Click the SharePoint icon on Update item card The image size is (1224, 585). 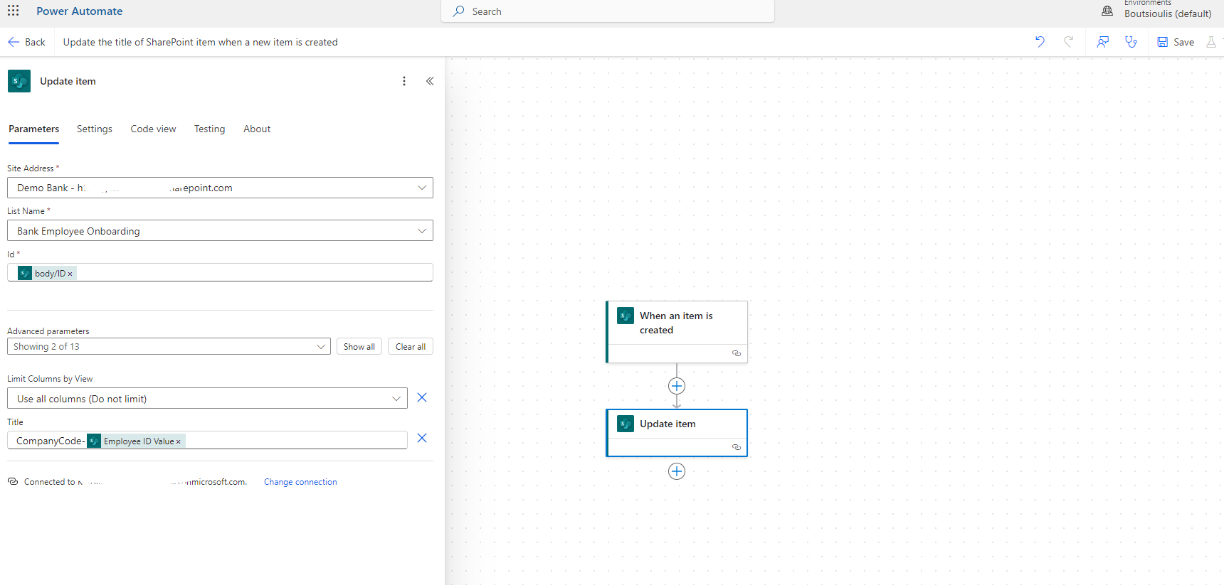(626, 424)
